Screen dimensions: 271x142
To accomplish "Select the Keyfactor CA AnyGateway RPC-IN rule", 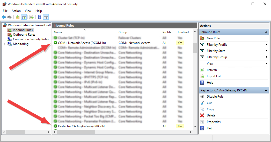I will click(x=81, y=126).
